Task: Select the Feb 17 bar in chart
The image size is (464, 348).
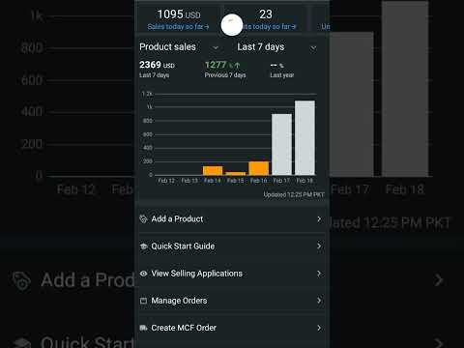Action: (x=281, y=144)
